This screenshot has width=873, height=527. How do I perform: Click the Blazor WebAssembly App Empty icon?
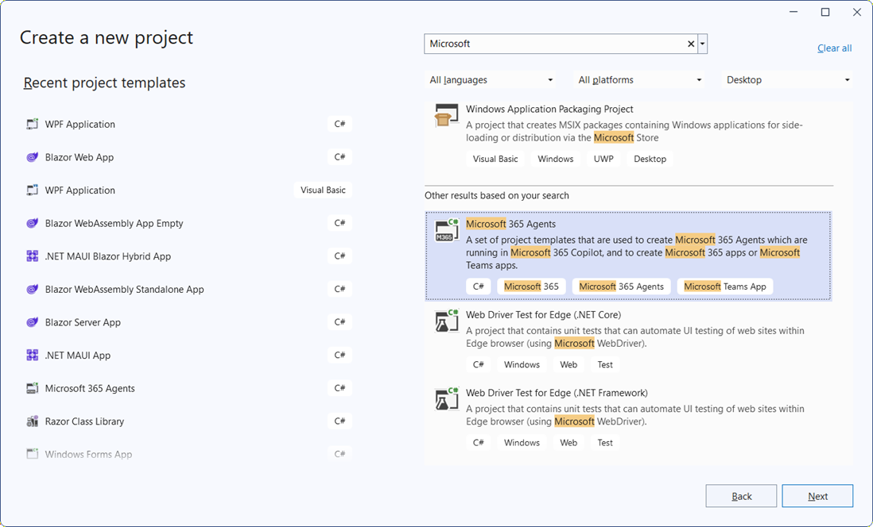[32, 223]
